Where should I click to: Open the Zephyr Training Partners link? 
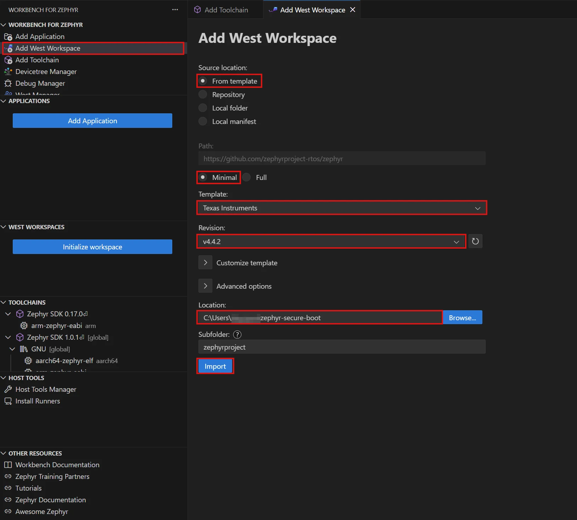click(x=52, y=477)
